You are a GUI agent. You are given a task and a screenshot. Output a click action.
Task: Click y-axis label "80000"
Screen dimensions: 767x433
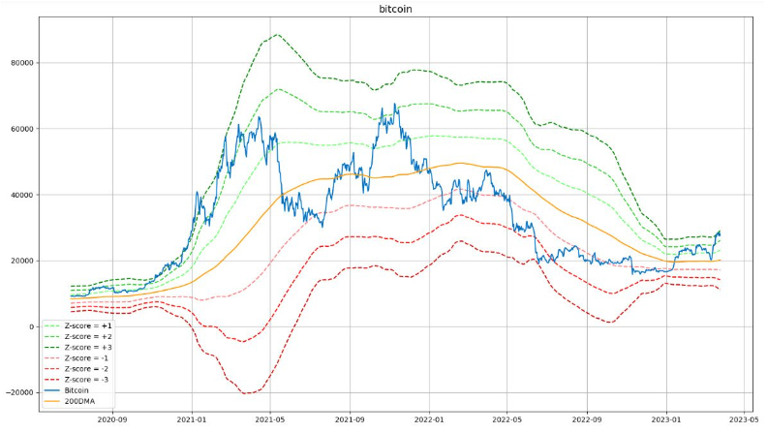click(x=22, y=63)
